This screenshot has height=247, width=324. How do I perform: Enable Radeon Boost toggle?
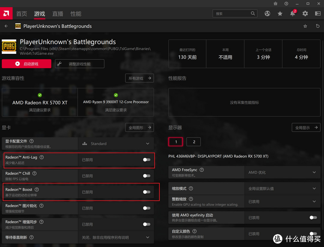(x=147, y=192)
